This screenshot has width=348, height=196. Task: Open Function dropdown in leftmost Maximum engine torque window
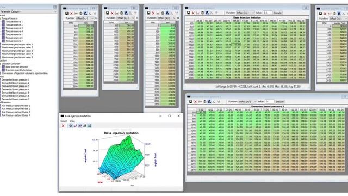click(x=85, y=19)
